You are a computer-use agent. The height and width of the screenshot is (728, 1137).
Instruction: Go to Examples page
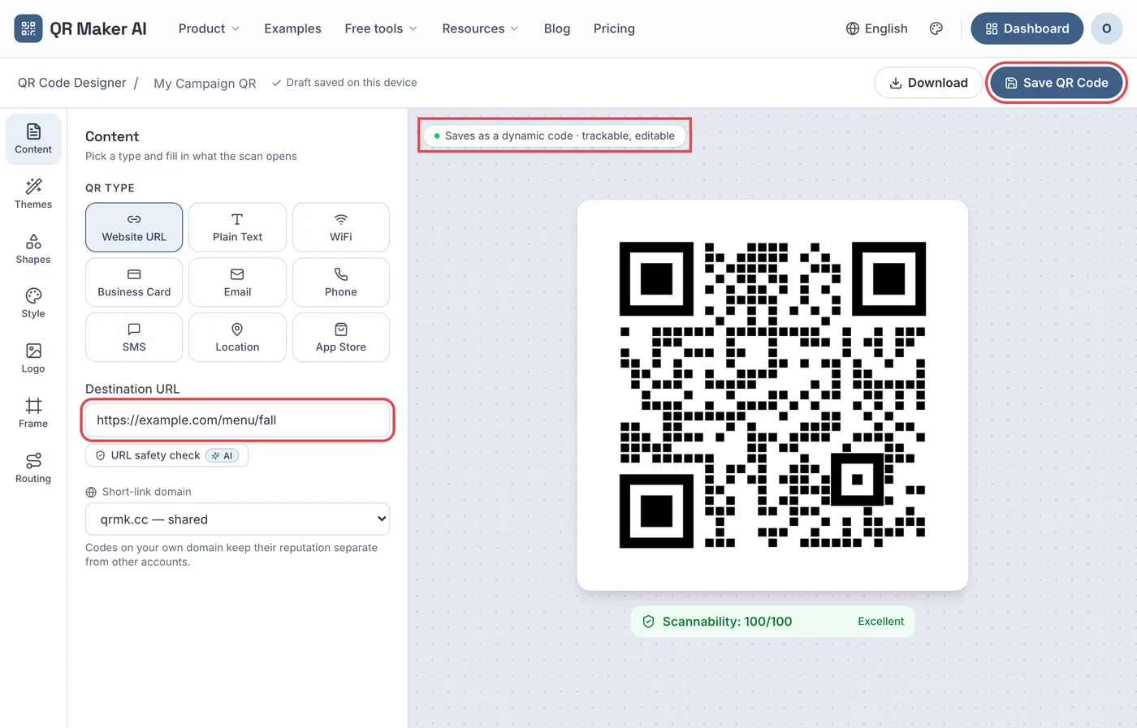tap(292, 28)
